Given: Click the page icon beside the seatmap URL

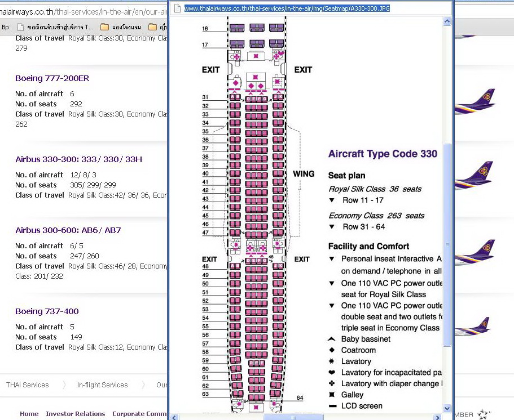Looking at the screenshot, I should (177, 8).
